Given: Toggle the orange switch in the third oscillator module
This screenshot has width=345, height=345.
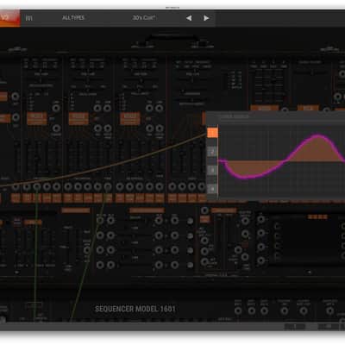Looking at the screenshot, I should click(x=130, y=118).
